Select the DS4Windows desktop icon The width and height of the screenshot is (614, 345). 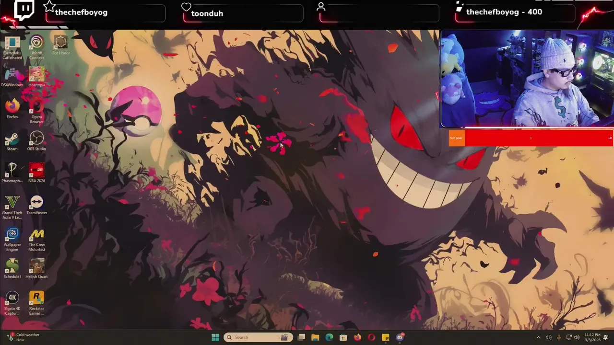coord(12,78)
